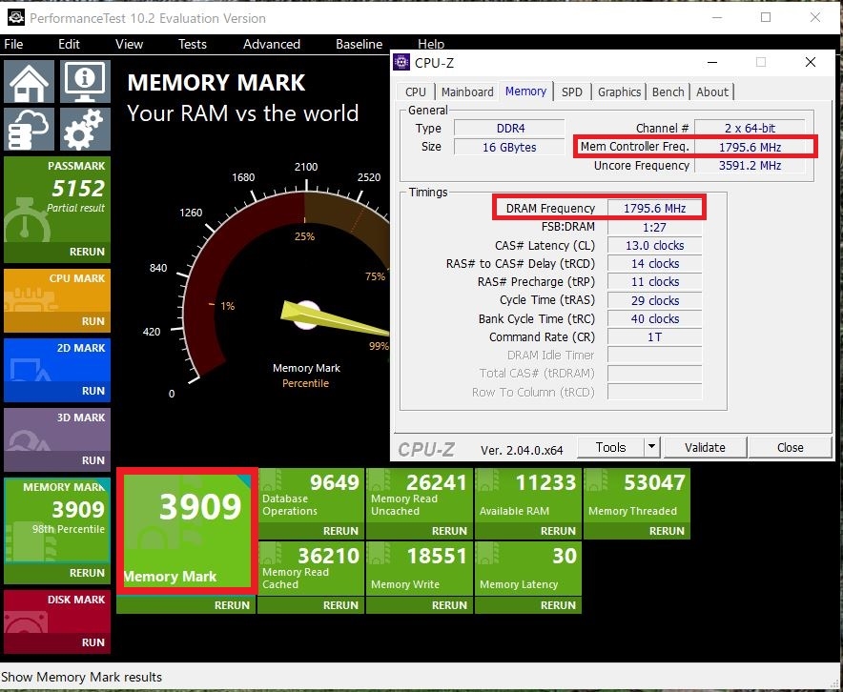
Task: Select the Memory Threaded 53047 tile
Action: coord(637,495)
